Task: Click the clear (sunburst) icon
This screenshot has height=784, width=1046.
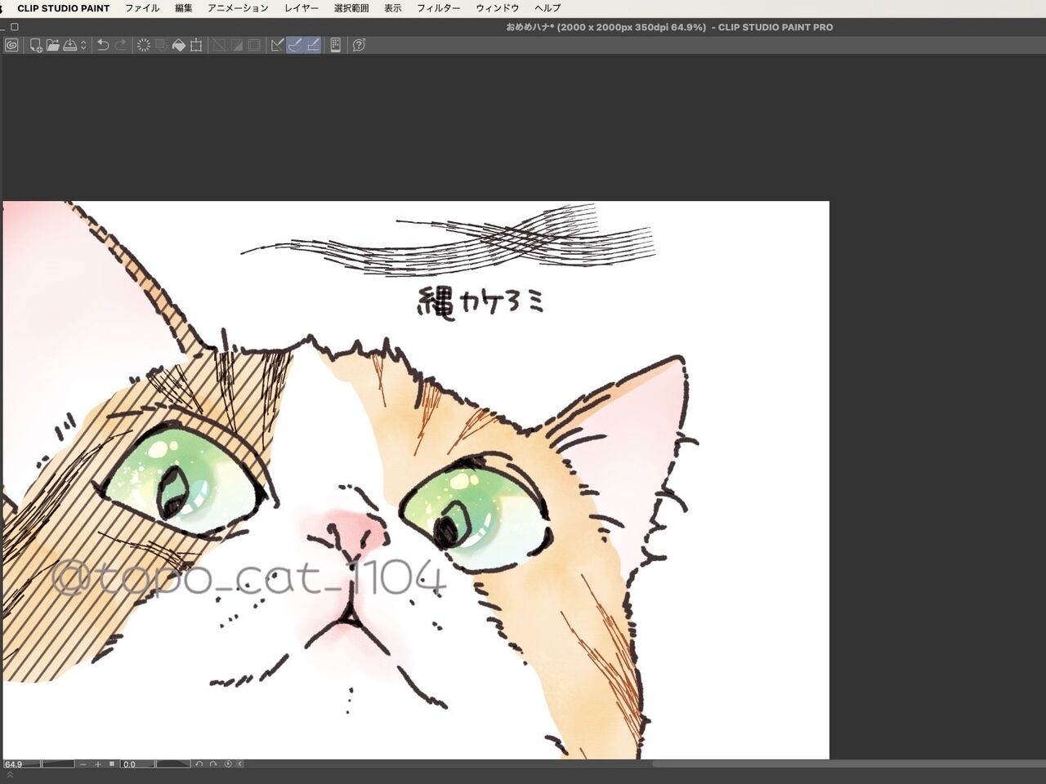Action: pyautogui.click(x=144, y=45)
